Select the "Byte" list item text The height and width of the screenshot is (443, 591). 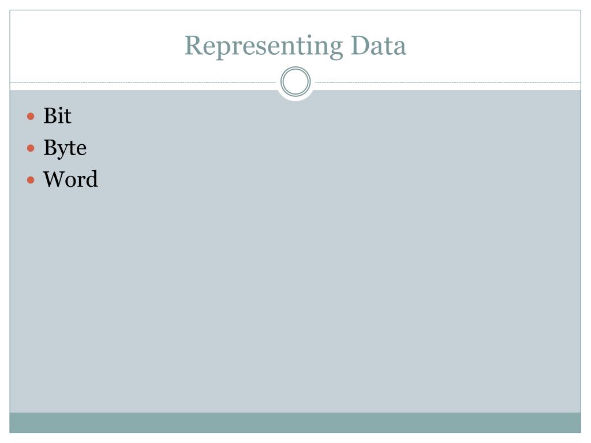pos(65,148)
